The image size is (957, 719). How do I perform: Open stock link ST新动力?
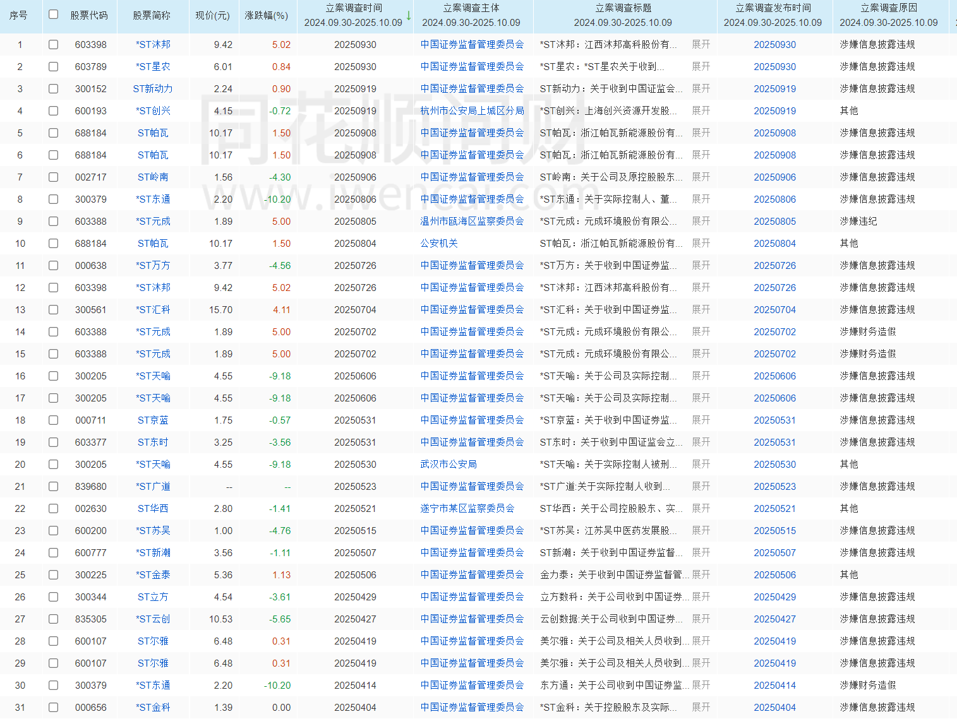click(x=153, y=89)
